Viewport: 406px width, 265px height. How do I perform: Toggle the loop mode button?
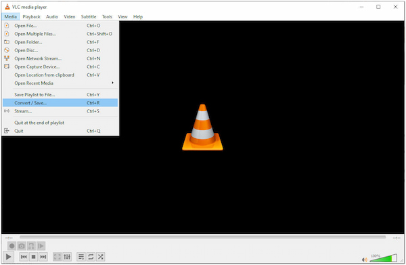tap(91, 257)
